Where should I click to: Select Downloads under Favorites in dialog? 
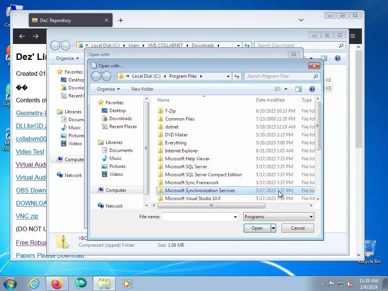click(120, 119)
